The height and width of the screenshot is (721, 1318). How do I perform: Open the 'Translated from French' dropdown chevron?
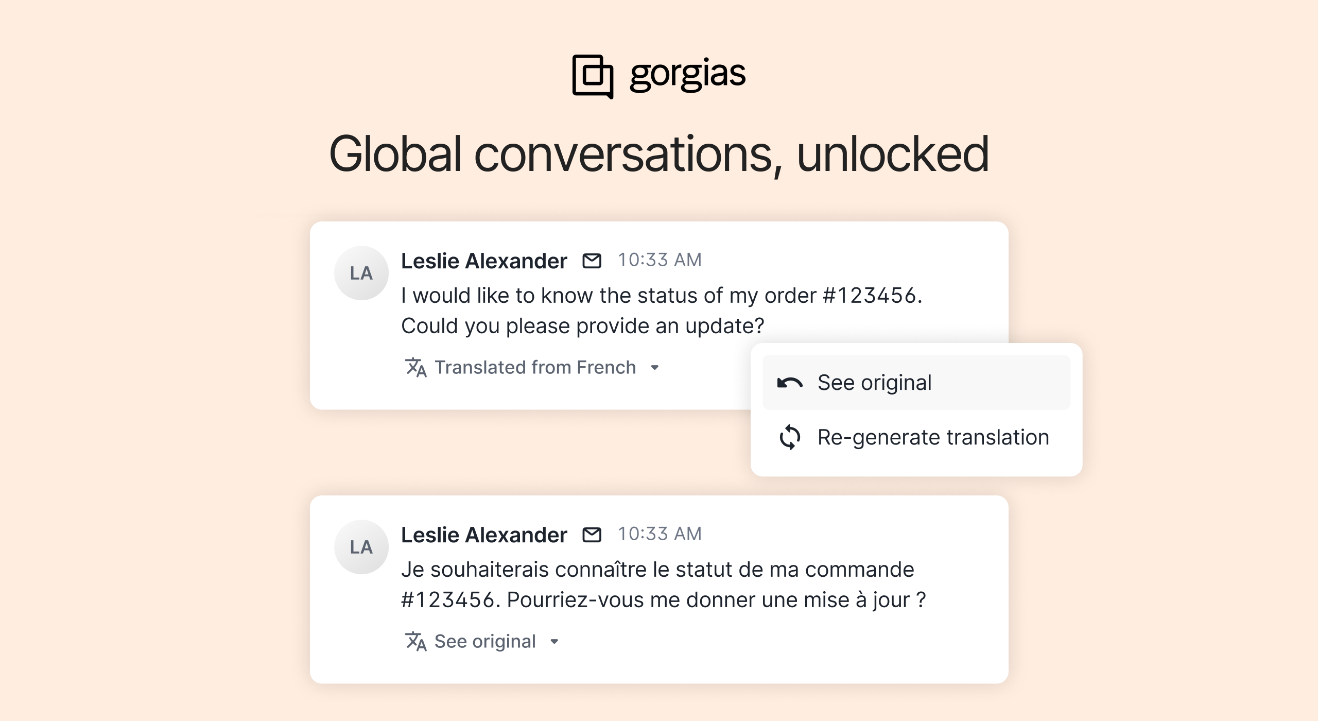tap(654, 367)
